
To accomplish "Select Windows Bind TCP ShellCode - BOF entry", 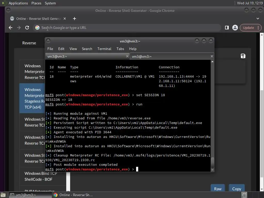I will [x=43, y=176].
